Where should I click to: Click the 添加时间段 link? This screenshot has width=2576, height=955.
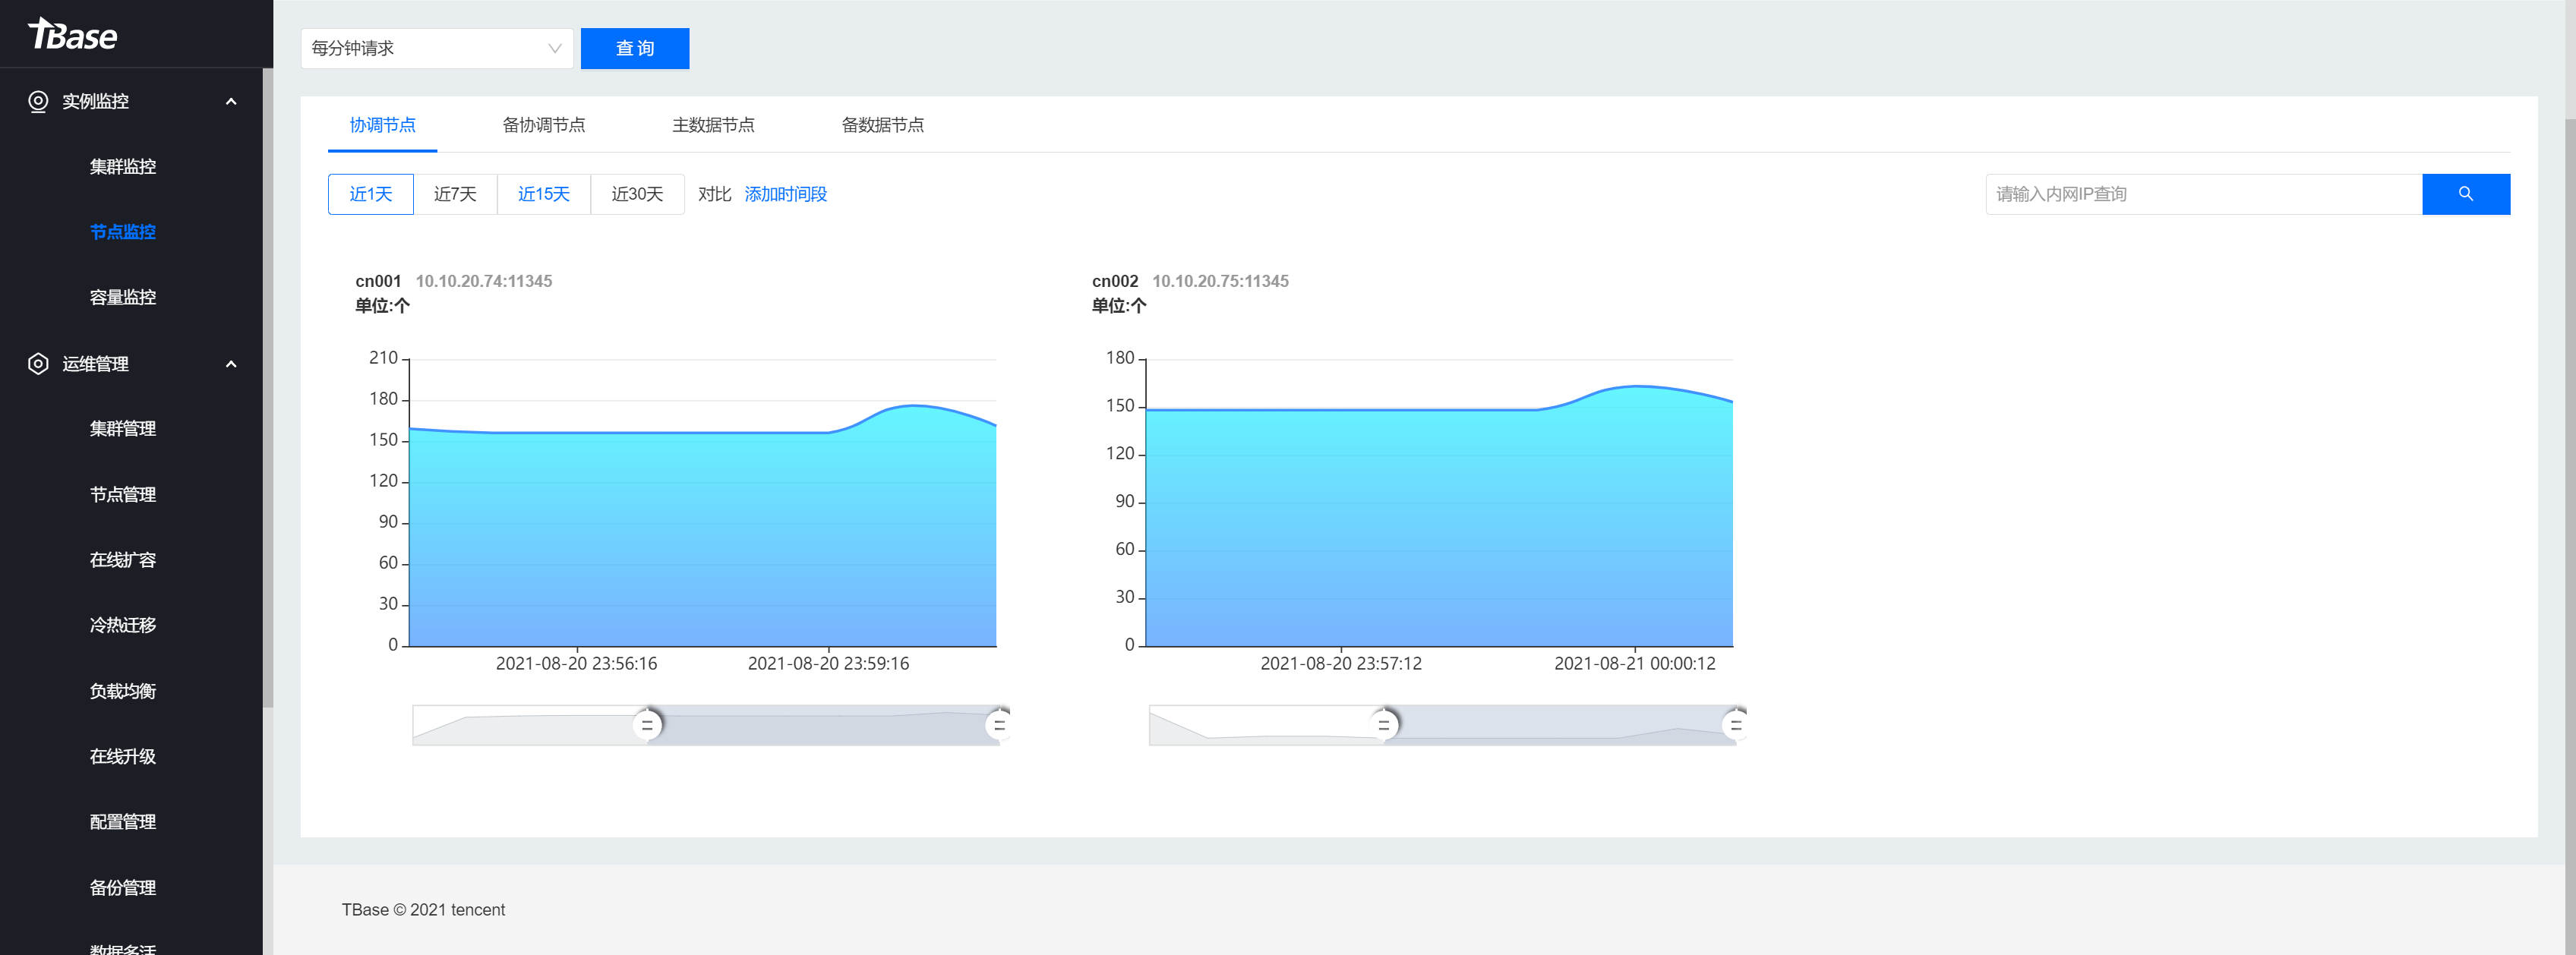pyautogui.click(x=786, y=194)
